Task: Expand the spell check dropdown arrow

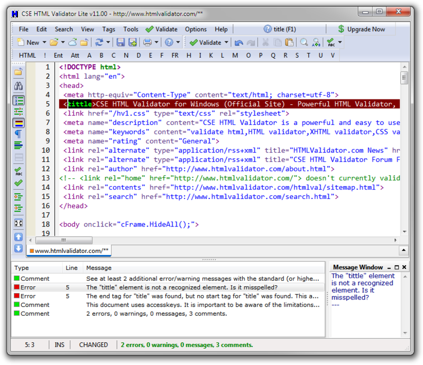Action: click(x=340, y=42)
